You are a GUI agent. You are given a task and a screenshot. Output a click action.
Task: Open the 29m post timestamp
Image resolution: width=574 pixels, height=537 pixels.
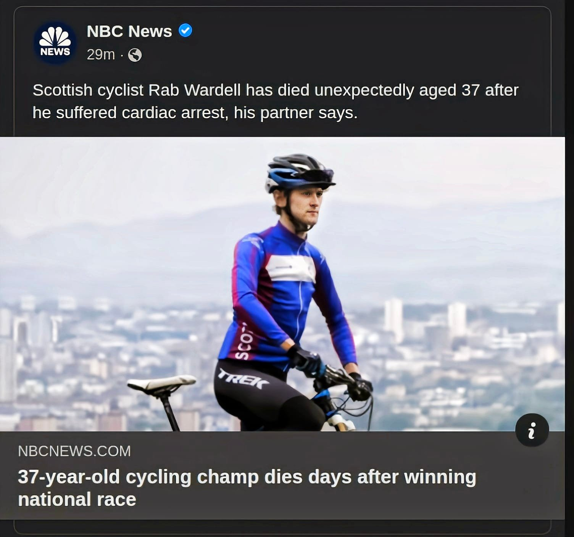pyautogui.click(x=100, y=55)
